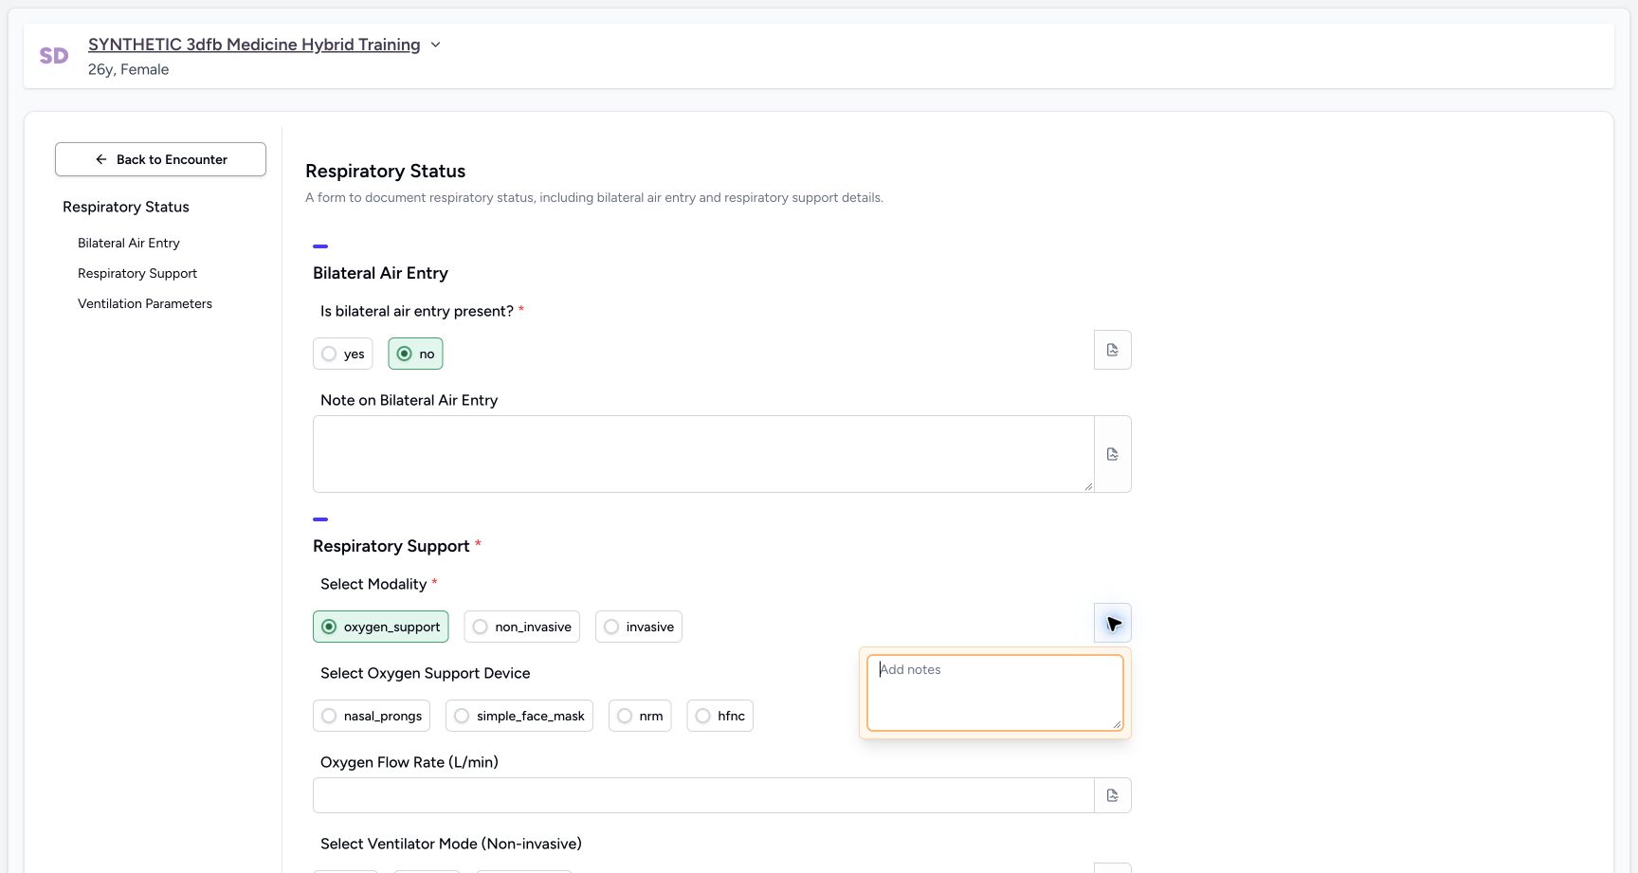Select hfnc oxygen device

click(720, 716)
